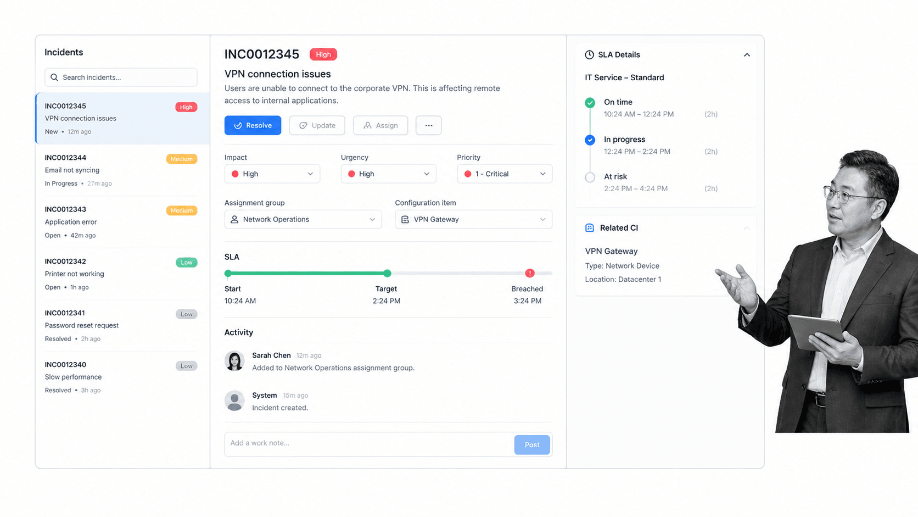The image size is (918, 517).
Task: Open the Urgency dropdown
Action: pyautogui.click(x=388, y=174)
